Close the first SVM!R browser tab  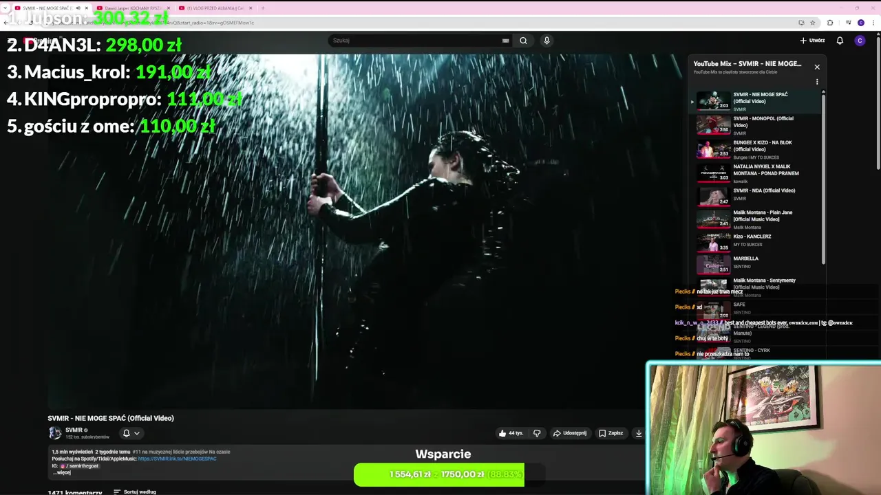[x=86, y=8]
